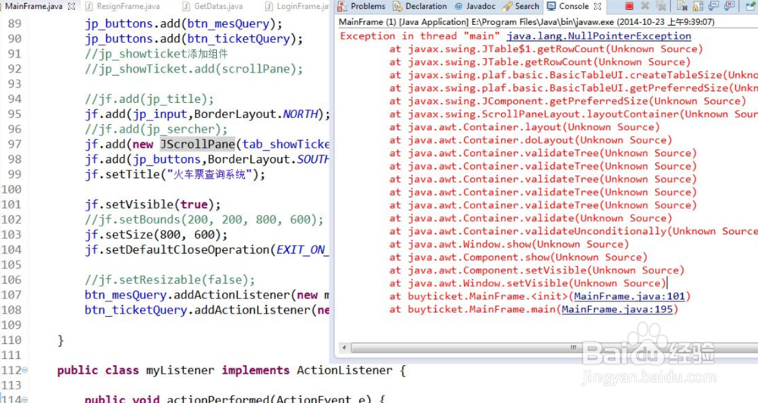Image resolution: width=758 pixels, height=403 pixels.
Task: Click the BasicTableUI.getPreferredSize stack line
Action: [x=573, y=88]
